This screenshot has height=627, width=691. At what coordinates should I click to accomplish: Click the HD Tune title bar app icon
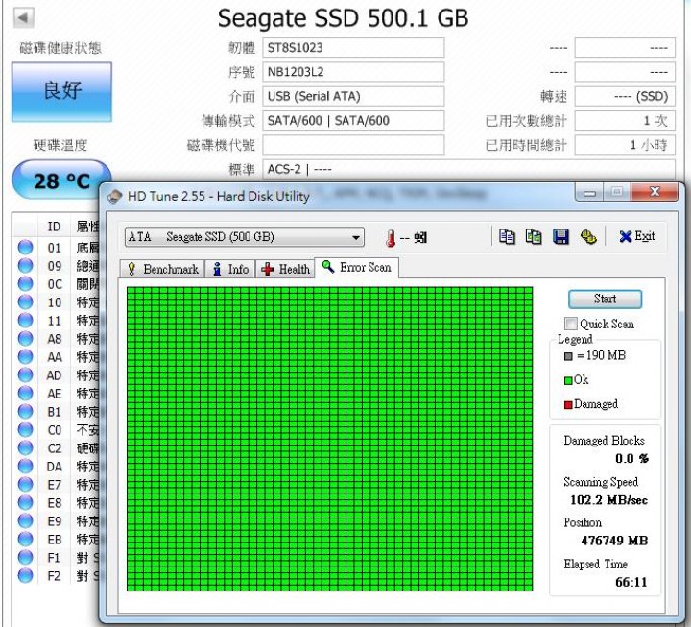(x=114, y=197)
